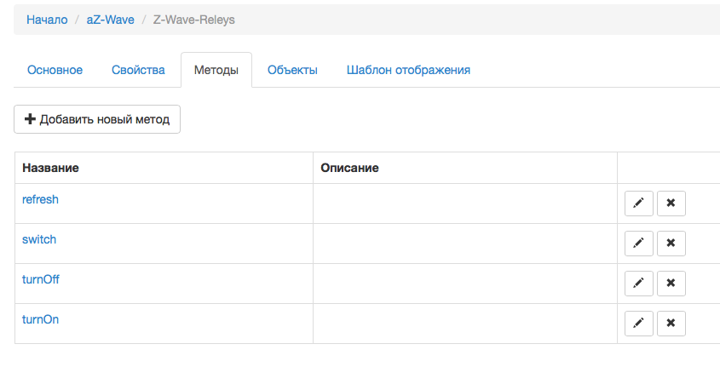The width and height of the screenshot is (720, 367).
Task: Edit the switch method via pencil icon
Action: click(639, 244)
